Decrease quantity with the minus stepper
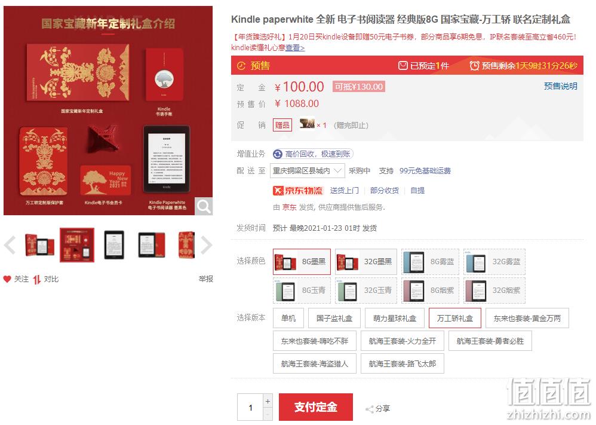Screen dimensions: 596x425 (268, 414)
